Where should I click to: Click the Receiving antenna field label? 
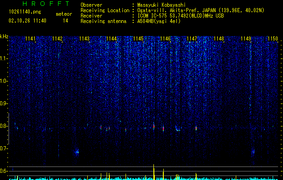[103, 21]
